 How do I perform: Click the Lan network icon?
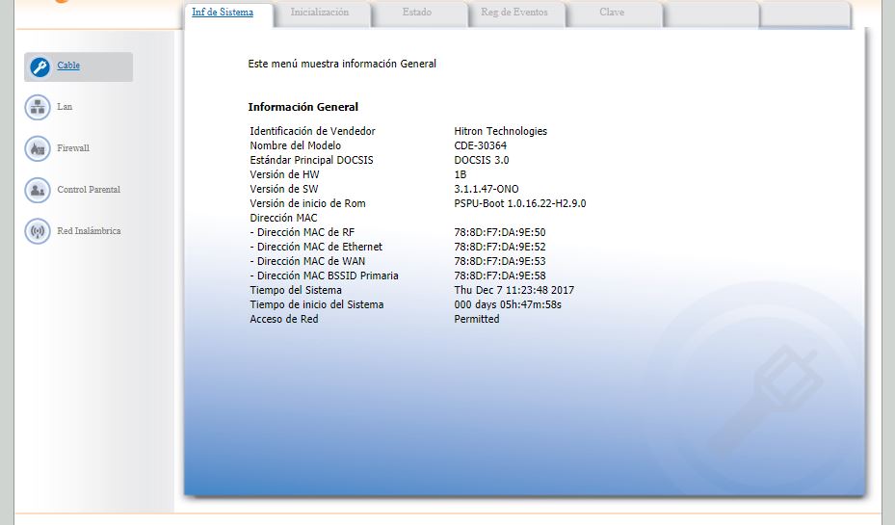(38, 107)
